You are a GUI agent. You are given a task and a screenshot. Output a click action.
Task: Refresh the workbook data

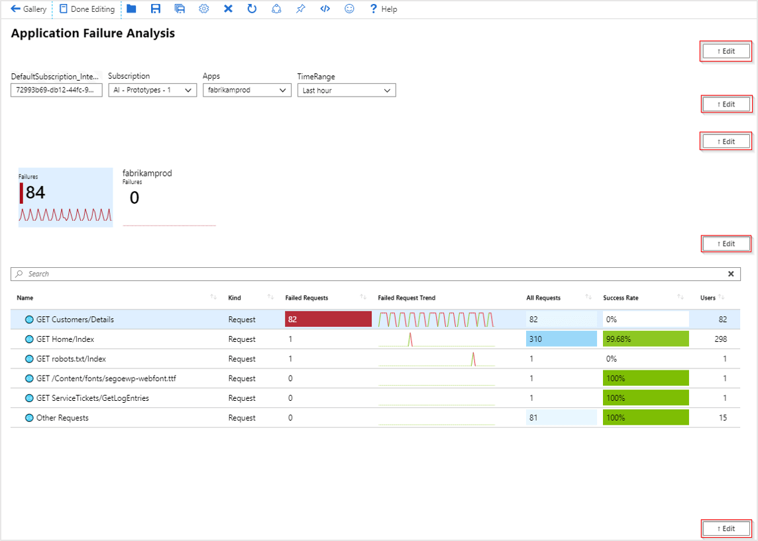point(252,9)
